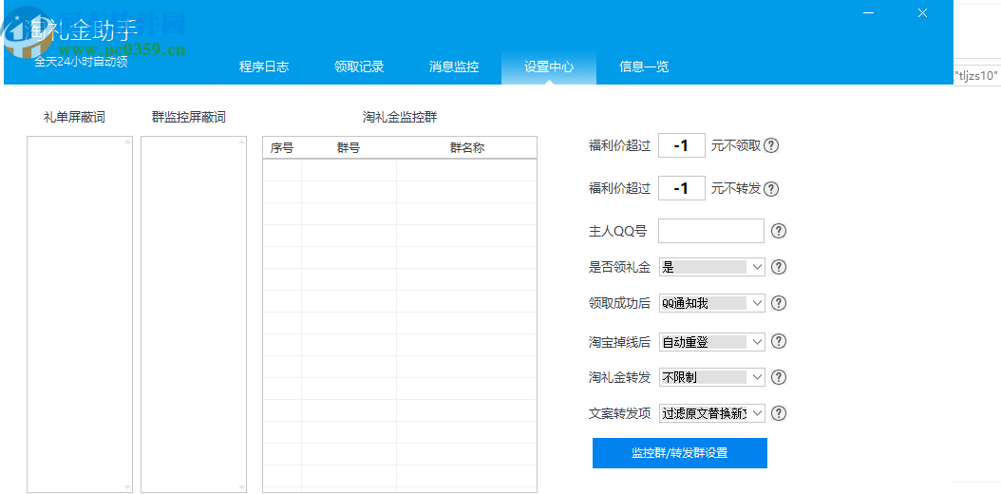Switch to 领取记录 tab

[x=359, y=67]
